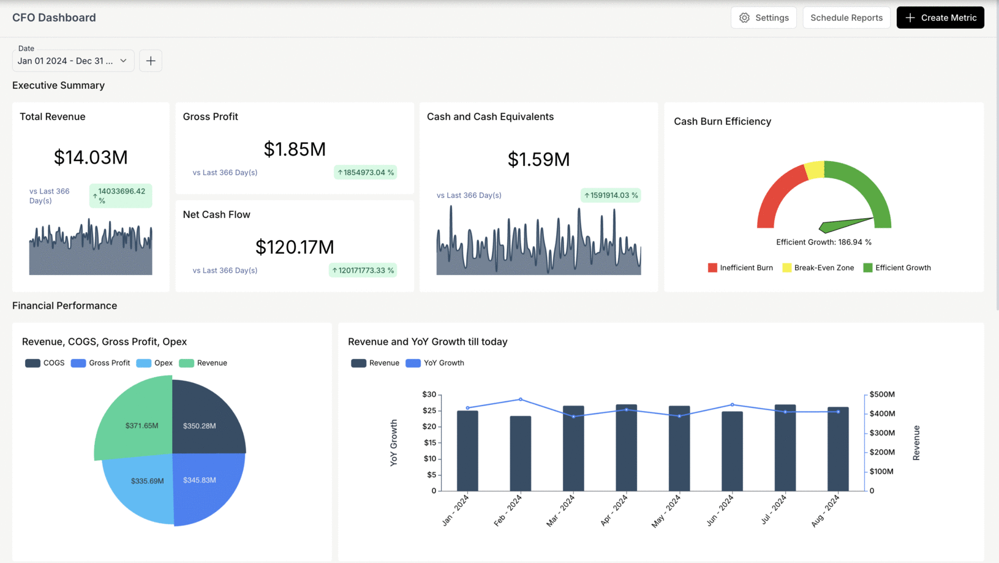Click the 1591914.03 % change badge
This screenshot has height=563, width=999.
pos(611,195)
